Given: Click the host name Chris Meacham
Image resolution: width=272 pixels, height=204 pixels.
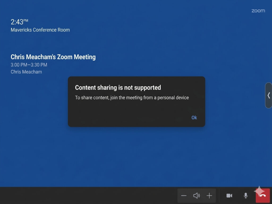Looking at the screenshot, I should tap(26, 72).
